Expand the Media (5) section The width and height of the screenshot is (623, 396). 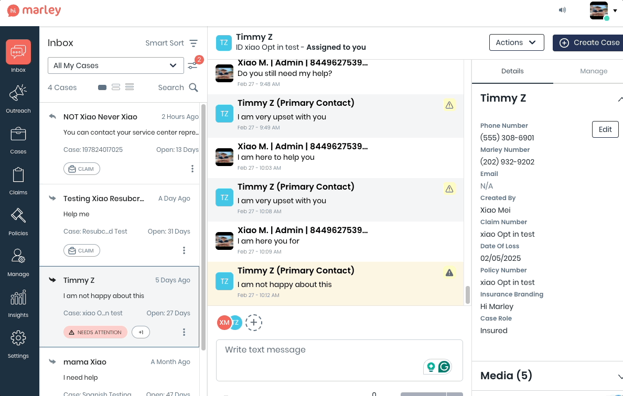(x=620, y=376)
